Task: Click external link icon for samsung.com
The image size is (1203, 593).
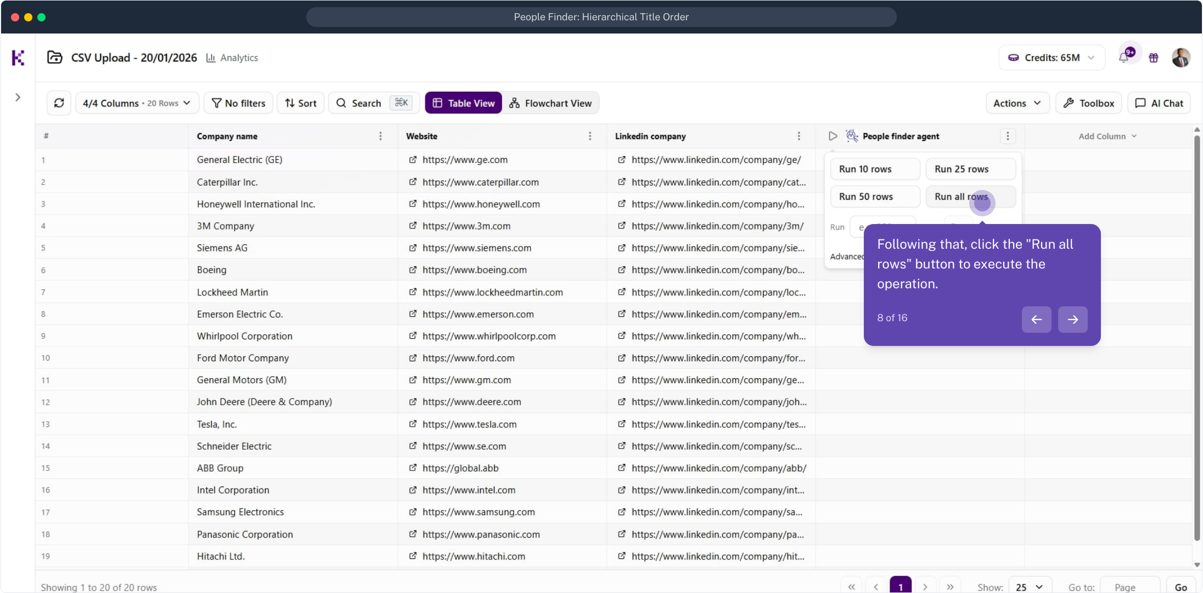Action: tap(413, 512)
